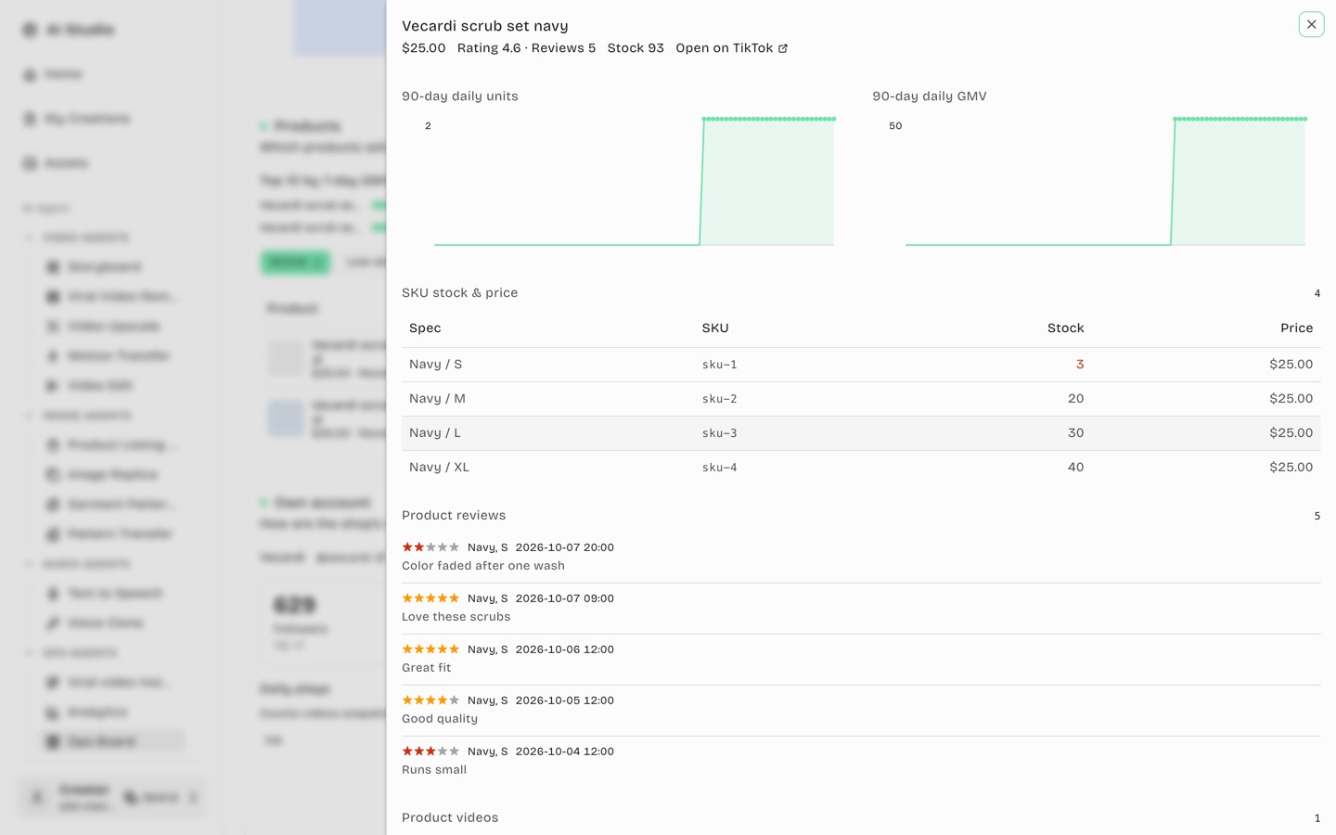Click the Product reviews heading
1336x835 pixels.
[454, 516]
